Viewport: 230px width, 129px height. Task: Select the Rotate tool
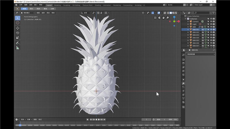18,33
